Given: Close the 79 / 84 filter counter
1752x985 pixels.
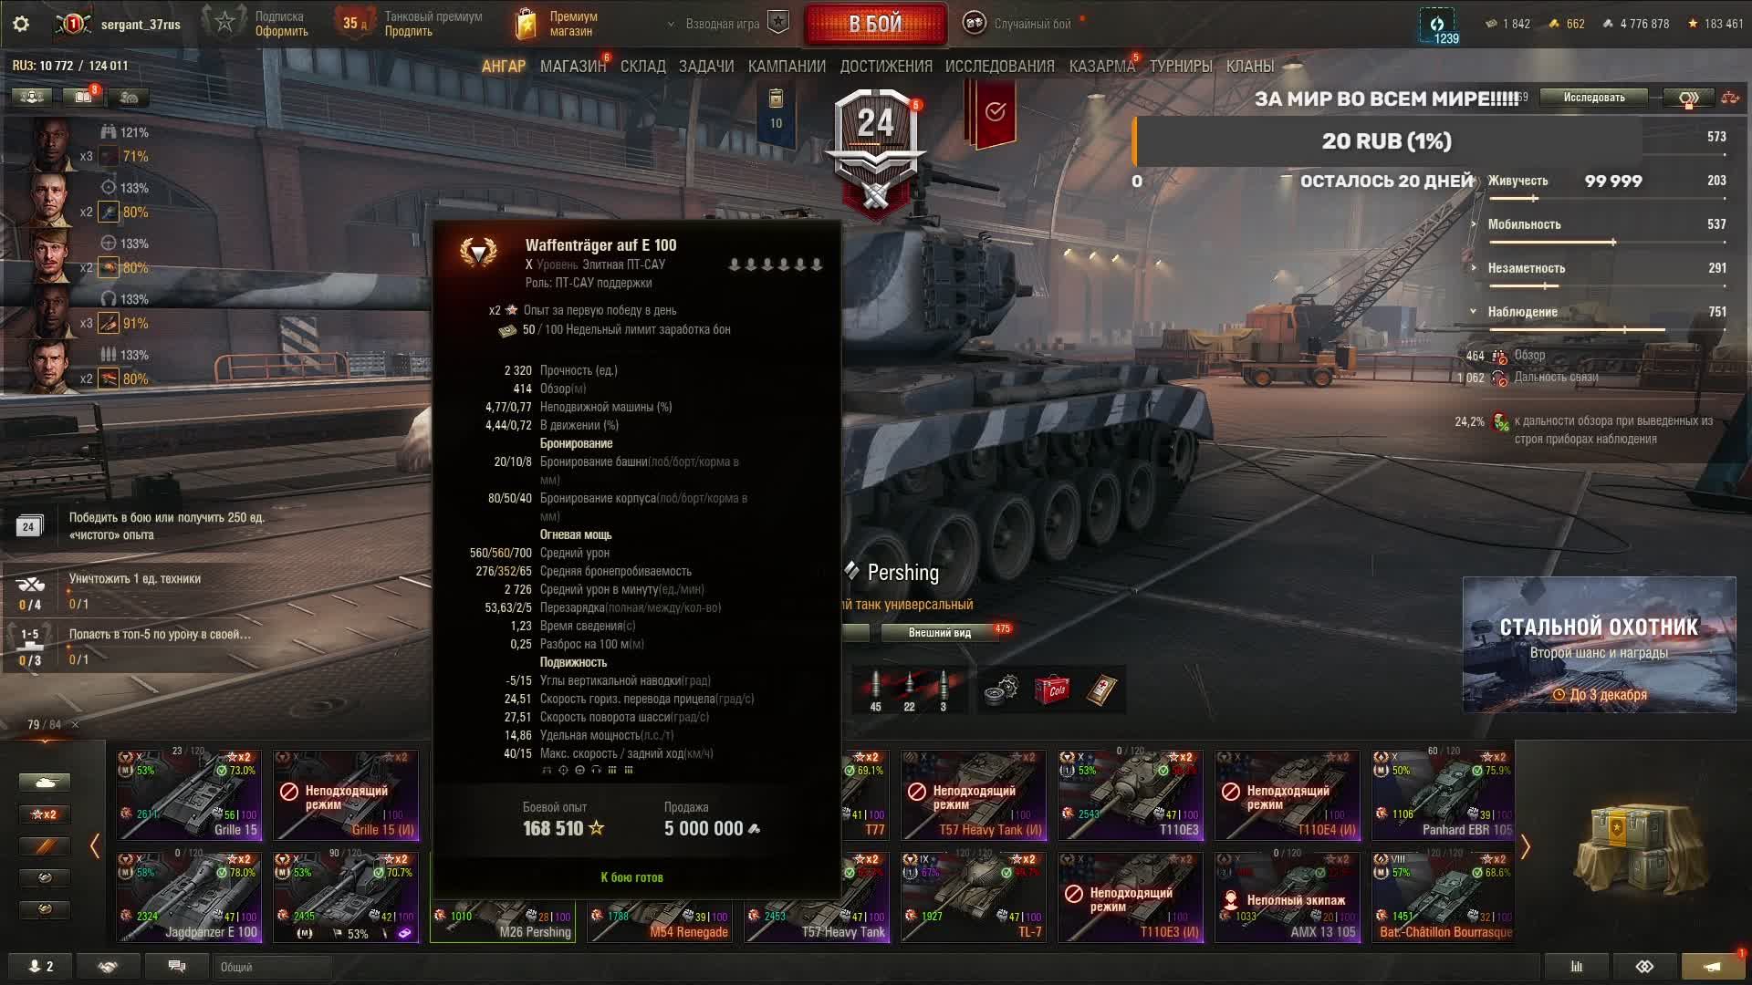Looking at the screenshot, I should 75,724.
